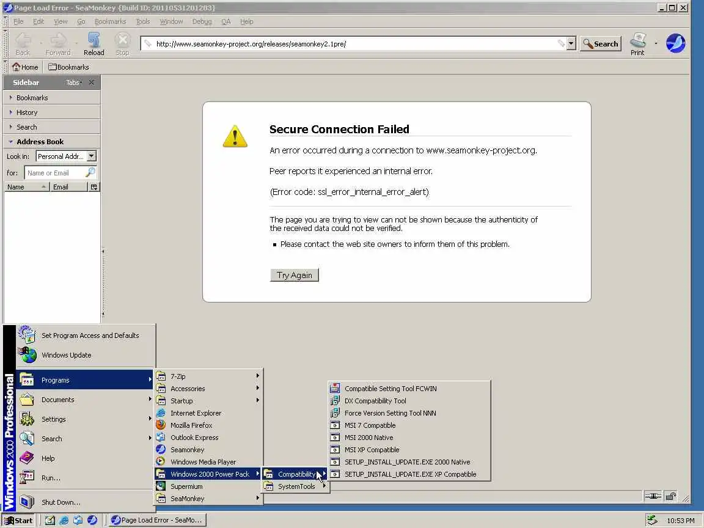Click the Forward navigation arrow icon
704x528 pixels.
(x=58, y=41)
